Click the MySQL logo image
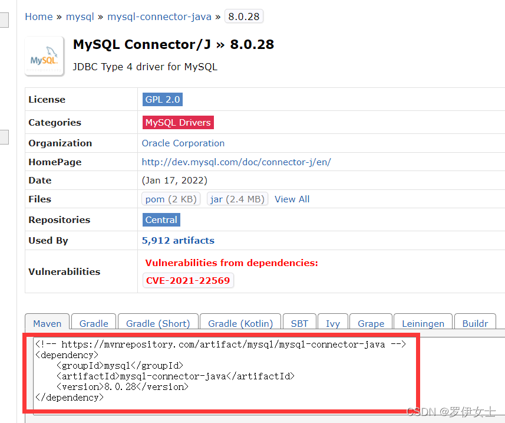 [x=44, y=56]
